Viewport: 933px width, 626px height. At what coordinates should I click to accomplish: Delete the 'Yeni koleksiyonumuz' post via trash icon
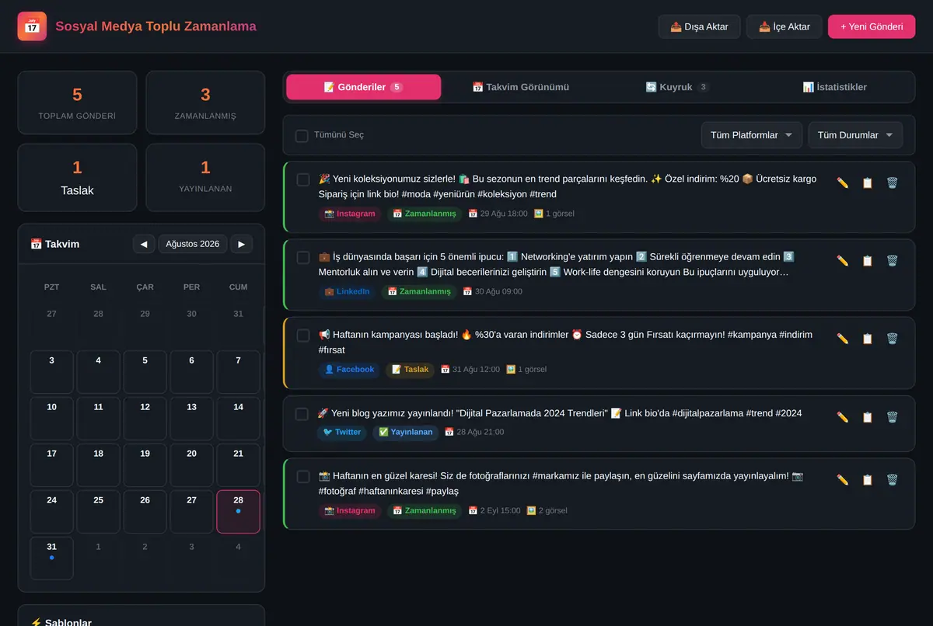coord(892,183)
